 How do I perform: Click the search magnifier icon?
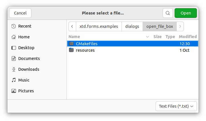[168, 13]
